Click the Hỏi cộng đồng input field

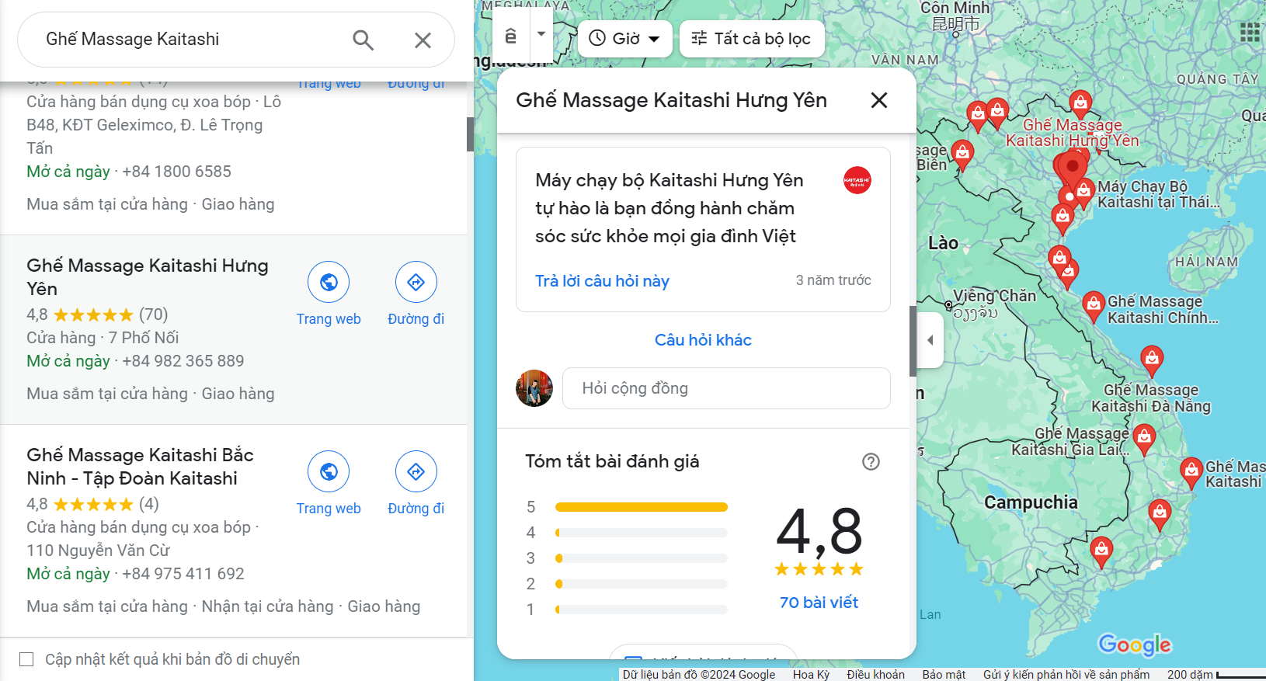[x=726, y=388]
